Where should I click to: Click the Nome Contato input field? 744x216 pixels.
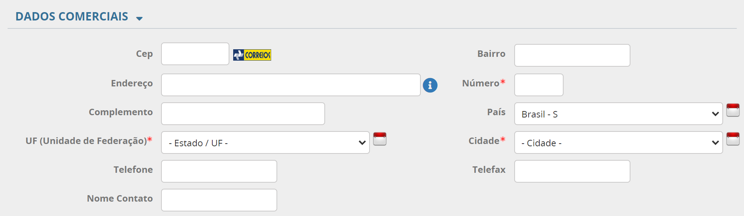click(219, 200)
